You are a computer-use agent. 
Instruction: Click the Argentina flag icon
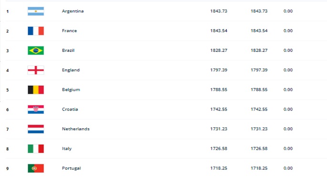click(36, 11)
